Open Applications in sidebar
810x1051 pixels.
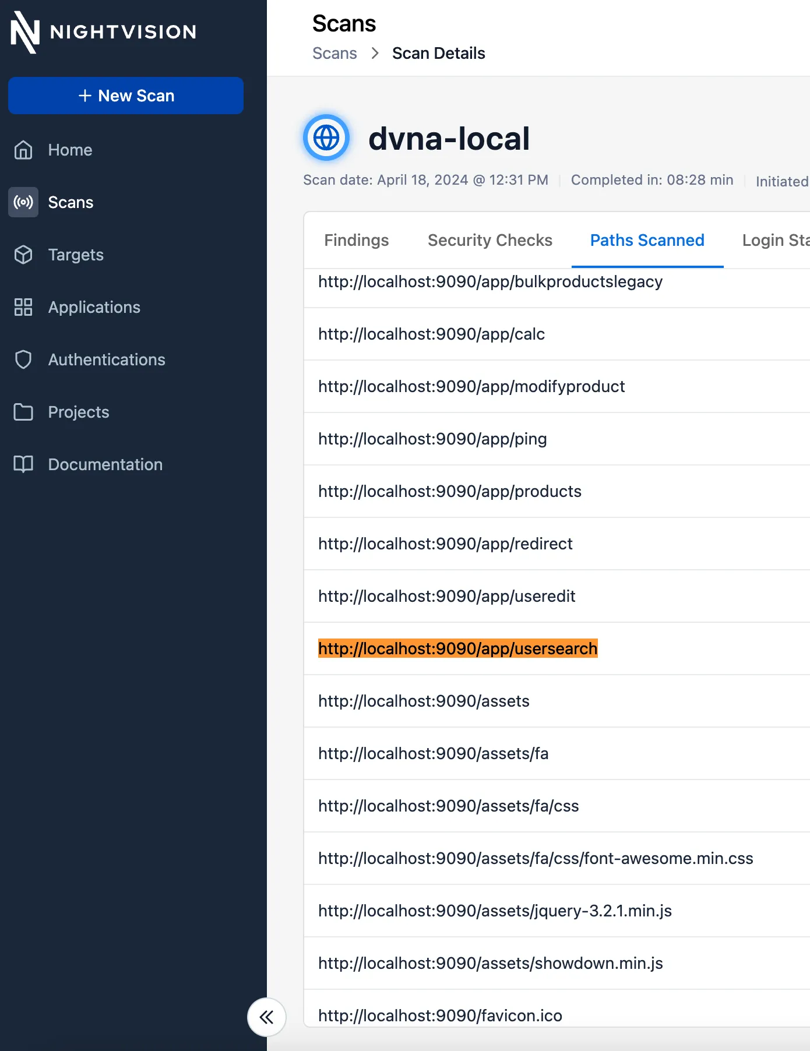(x=94, y=307)
